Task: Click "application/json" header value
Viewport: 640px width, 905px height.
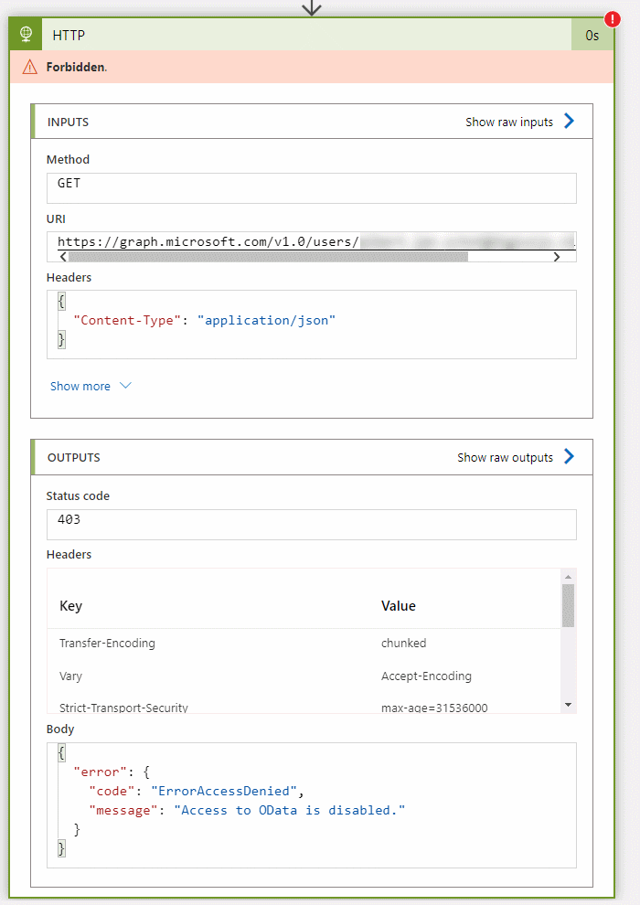Action: pyautogui.click(x=266, y=320)
